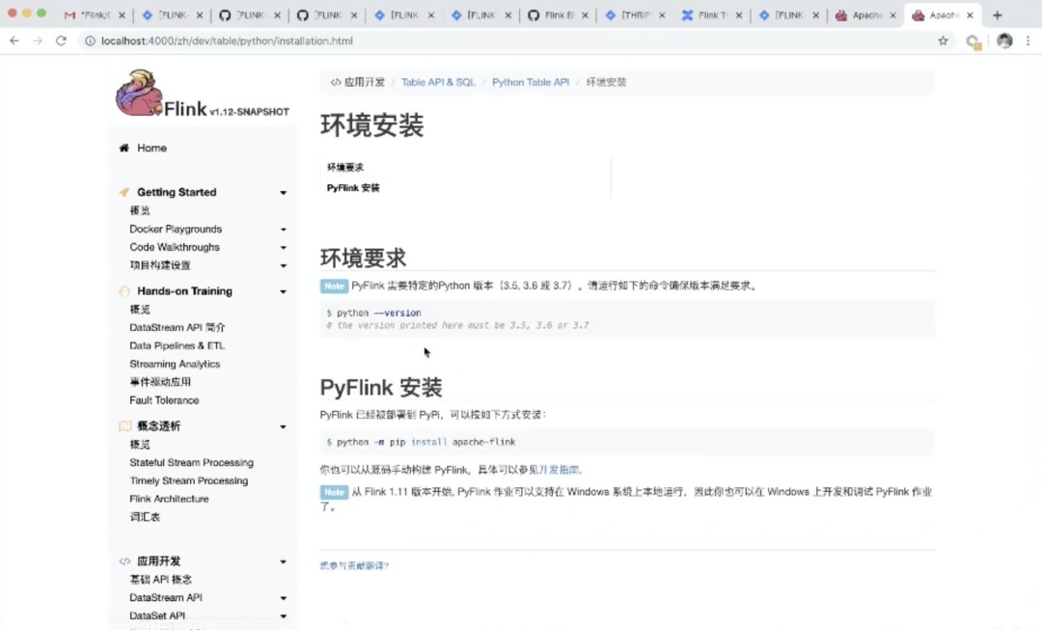Image resolution: width=1042 pixels, height=630 pixels.
Task: Expand 项目构建设置 submenu arrow
Action: tap(283, 266)
